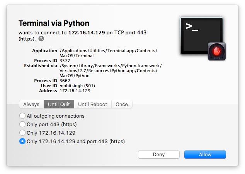Screen dimensions: 245x174
Task: Choose Only 172.16.14.129 and port 443 option
Action: (x=22, y=141)
